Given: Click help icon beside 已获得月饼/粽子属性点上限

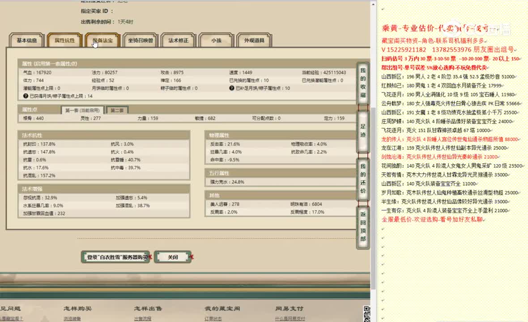Looking at the screenshot, I should (x=26, y=96).
